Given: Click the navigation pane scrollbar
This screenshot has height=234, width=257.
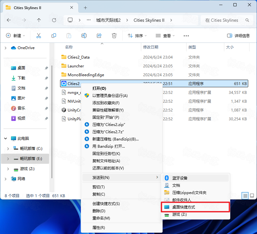Looking at the screenshot, I should click(52, 122).
